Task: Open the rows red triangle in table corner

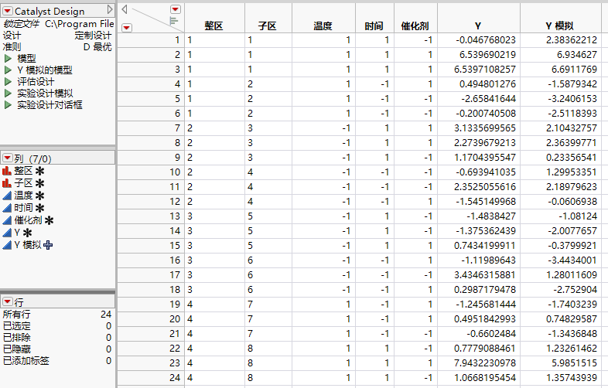Action: click(x=127, y=28)
